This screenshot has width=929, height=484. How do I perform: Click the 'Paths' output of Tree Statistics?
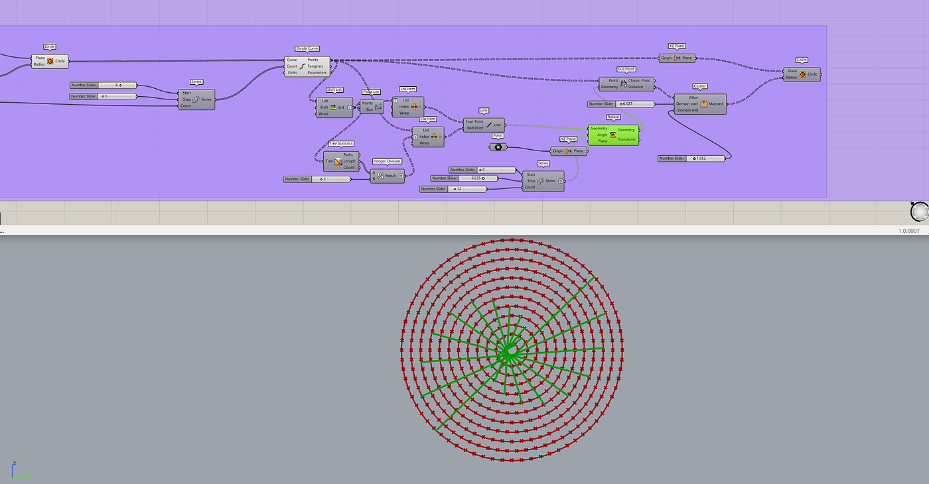click(x=349, y=155)
